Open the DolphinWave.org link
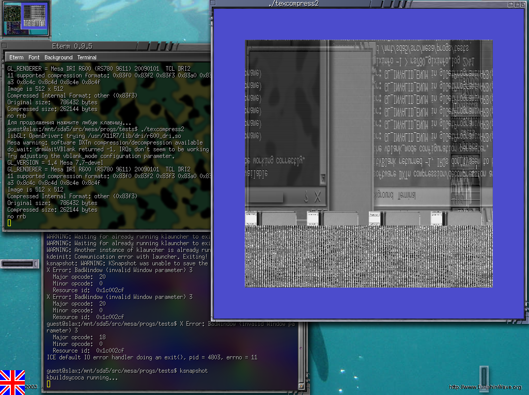This screenshot has width=529, height=395. point(485,387)
